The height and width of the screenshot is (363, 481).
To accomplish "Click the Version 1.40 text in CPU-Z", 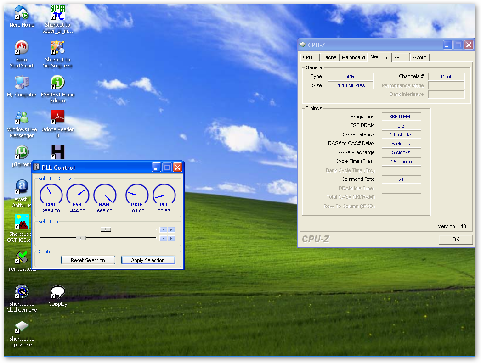I will pyautogui.click(x=452, y=226).
